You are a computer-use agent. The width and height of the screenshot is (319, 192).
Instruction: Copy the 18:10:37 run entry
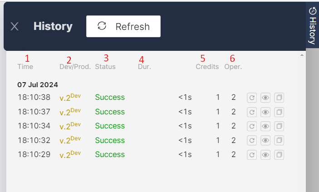coord(279,112)
